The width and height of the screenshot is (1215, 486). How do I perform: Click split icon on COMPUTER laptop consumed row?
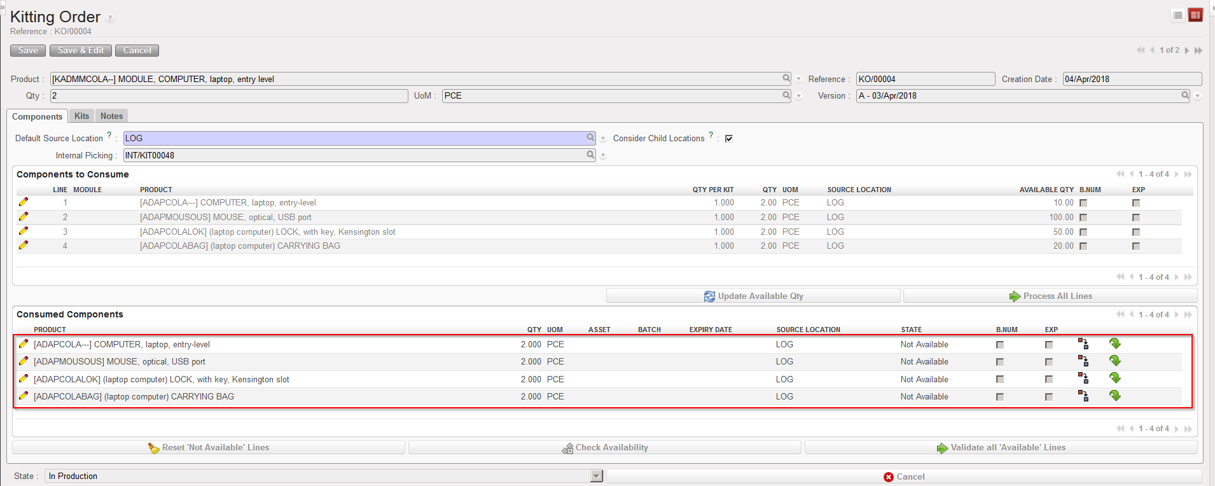point(1083,344)
